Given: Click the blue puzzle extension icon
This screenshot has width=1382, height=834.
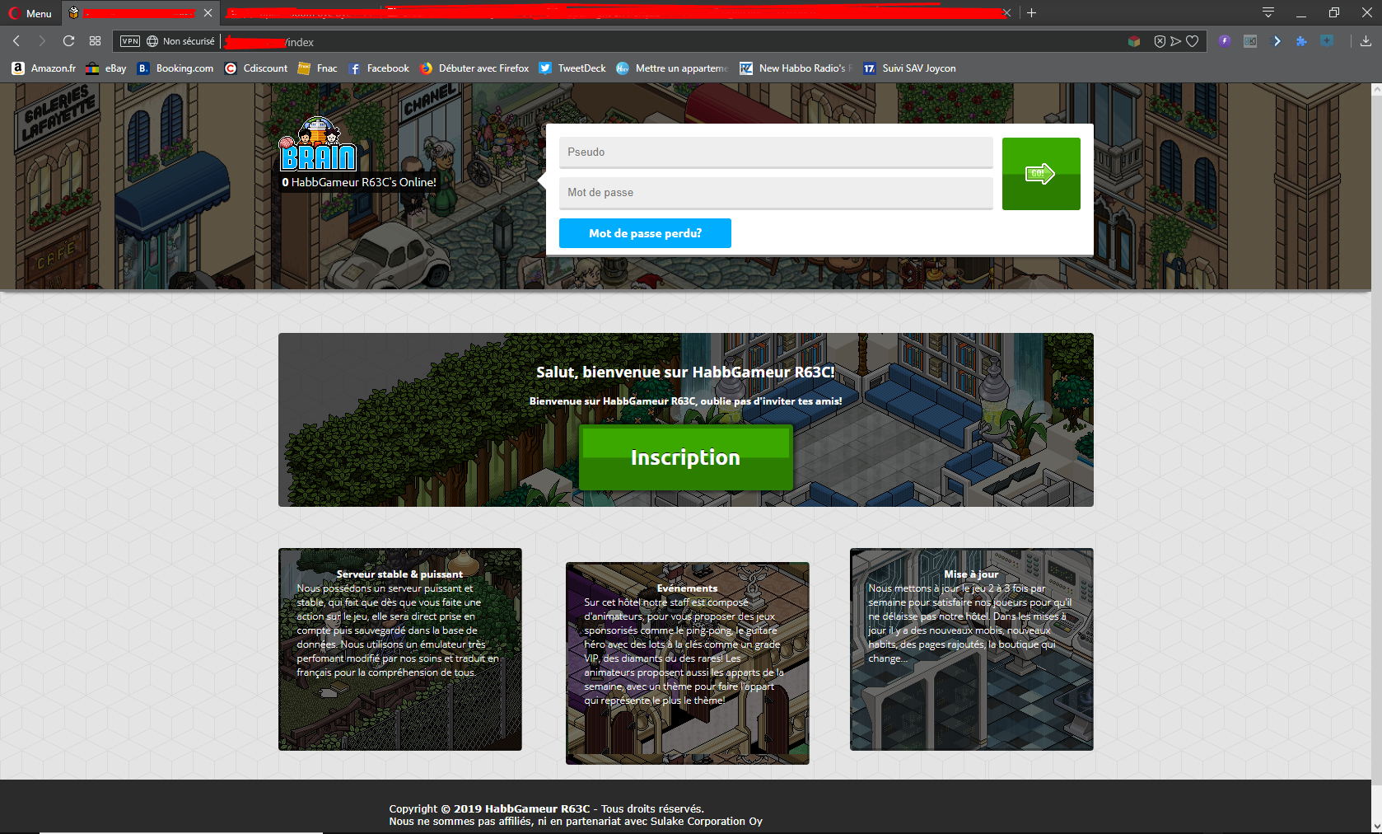Looking at the screenshot, I should (x=1301, y=41).
